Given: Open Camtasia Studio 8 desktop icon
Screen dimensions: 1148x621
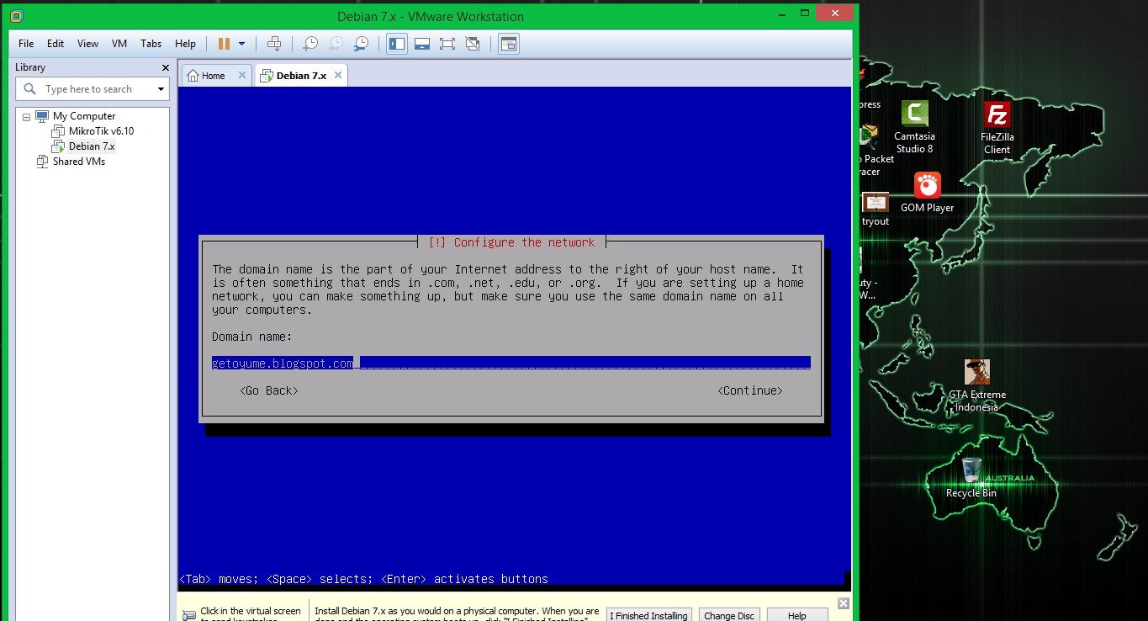Looking at the screenshot, I should 914,128.
